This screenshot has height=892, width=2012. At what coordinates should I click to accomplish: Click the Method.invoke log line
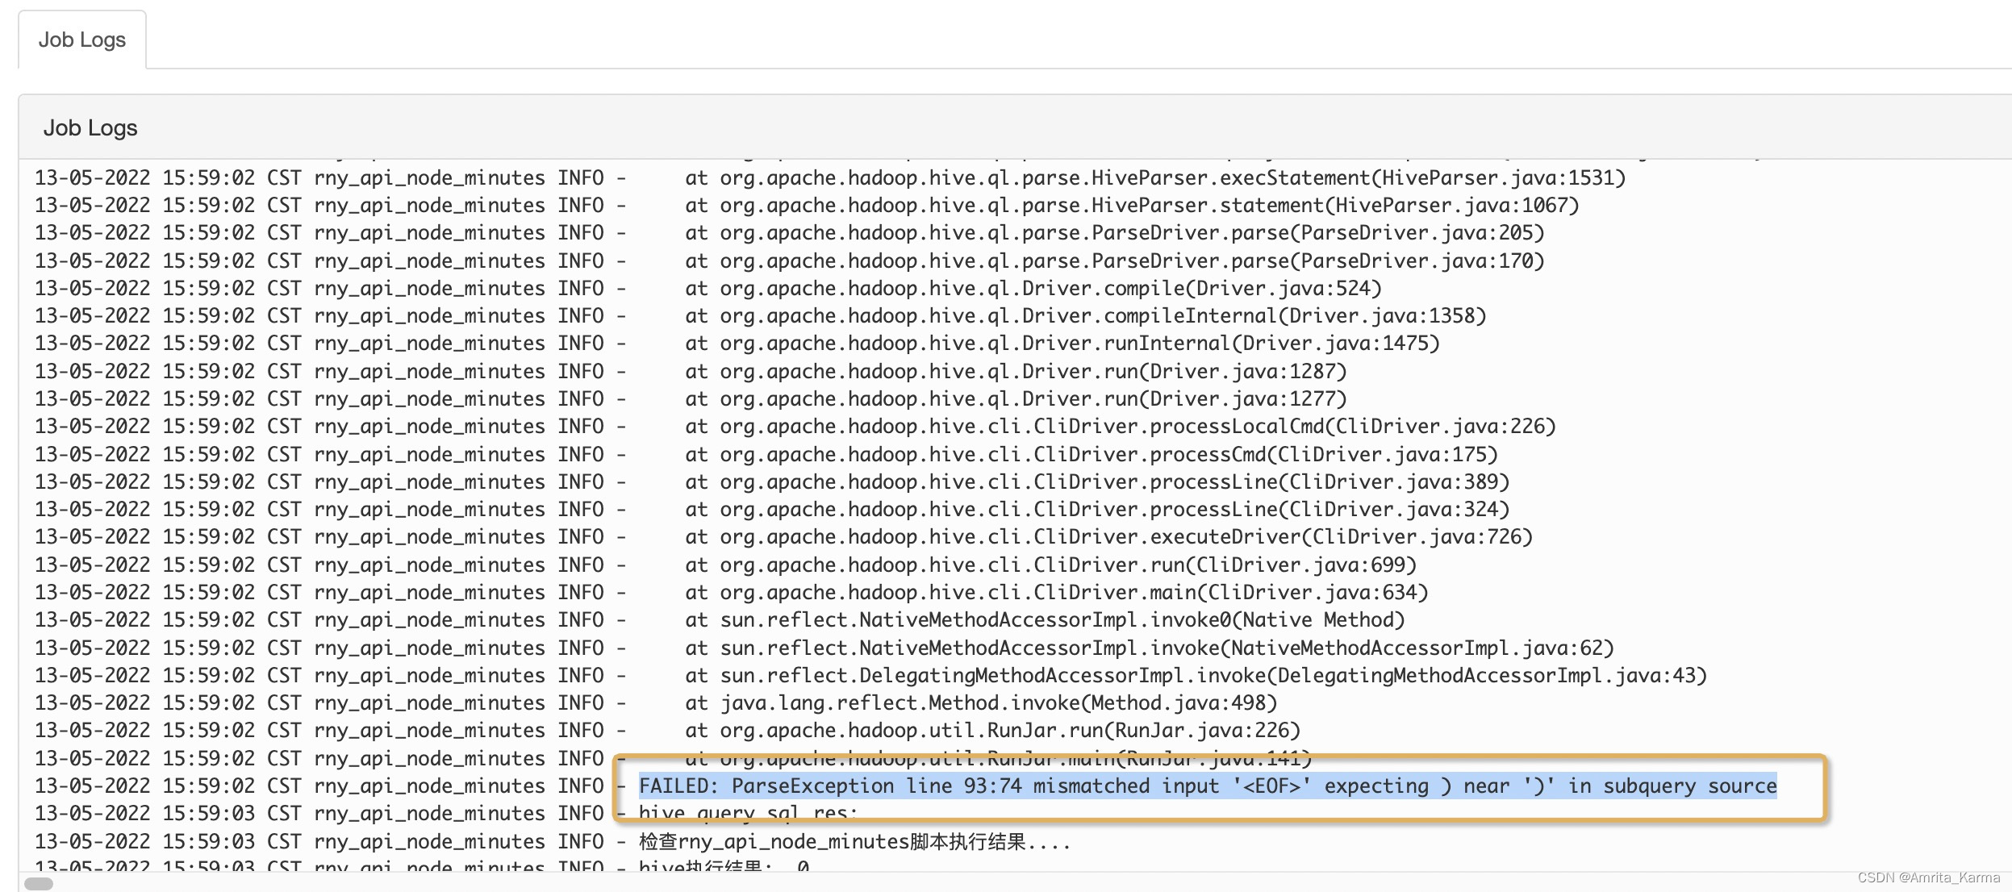coord(980,703)
